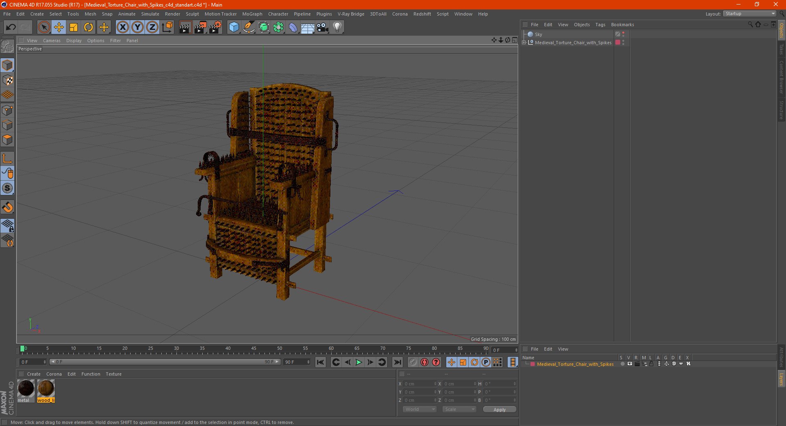Toggle rotation keyframe recording
The height and width of the screenshot is (426, 786).
coord(474,362)
